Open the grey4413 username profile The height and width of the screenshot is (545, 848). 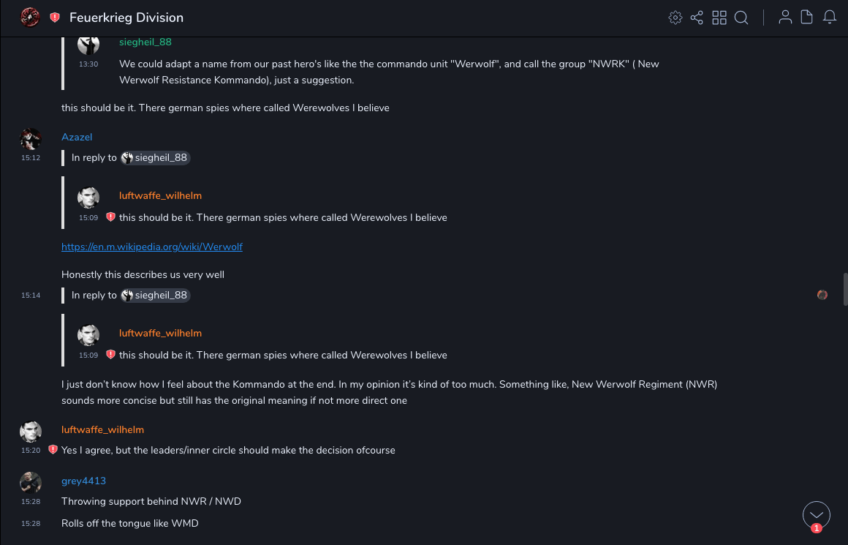pyautogui.click(x=83, y=481)
